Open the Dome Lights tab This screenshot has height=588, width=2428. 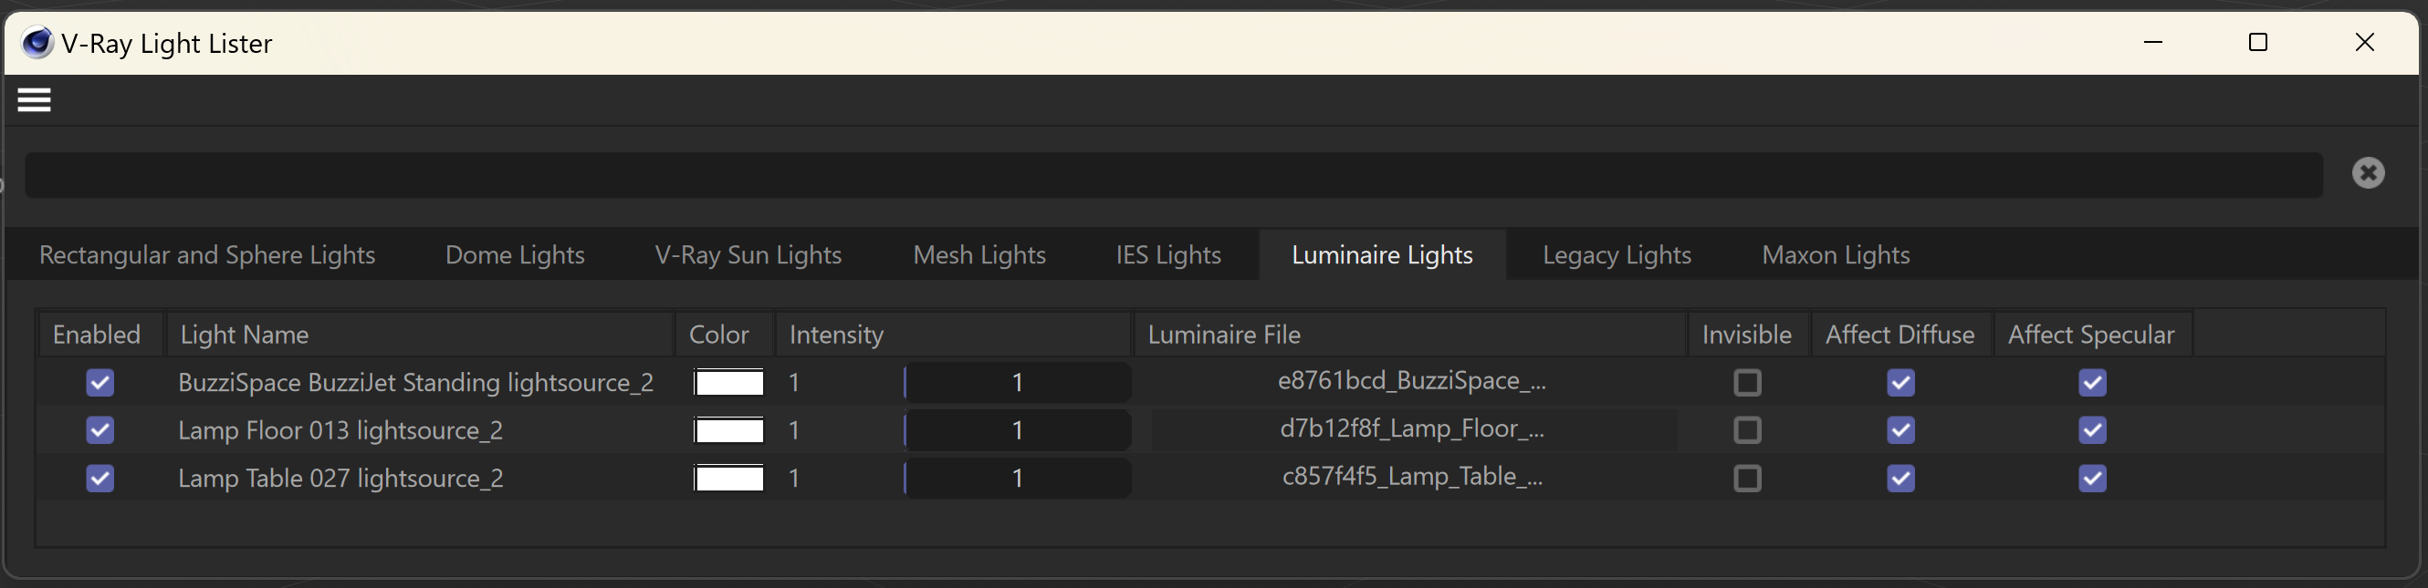coord(515,255)
